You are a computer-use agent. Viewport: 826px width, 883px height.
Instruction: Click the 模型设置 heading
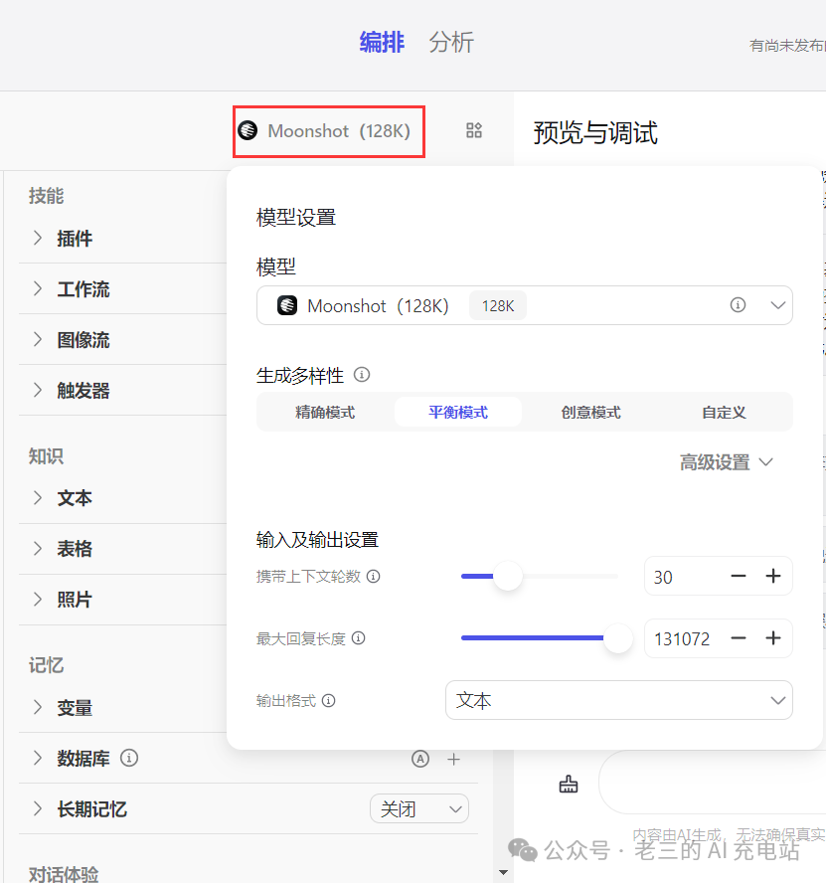click(x=296, y=218)
